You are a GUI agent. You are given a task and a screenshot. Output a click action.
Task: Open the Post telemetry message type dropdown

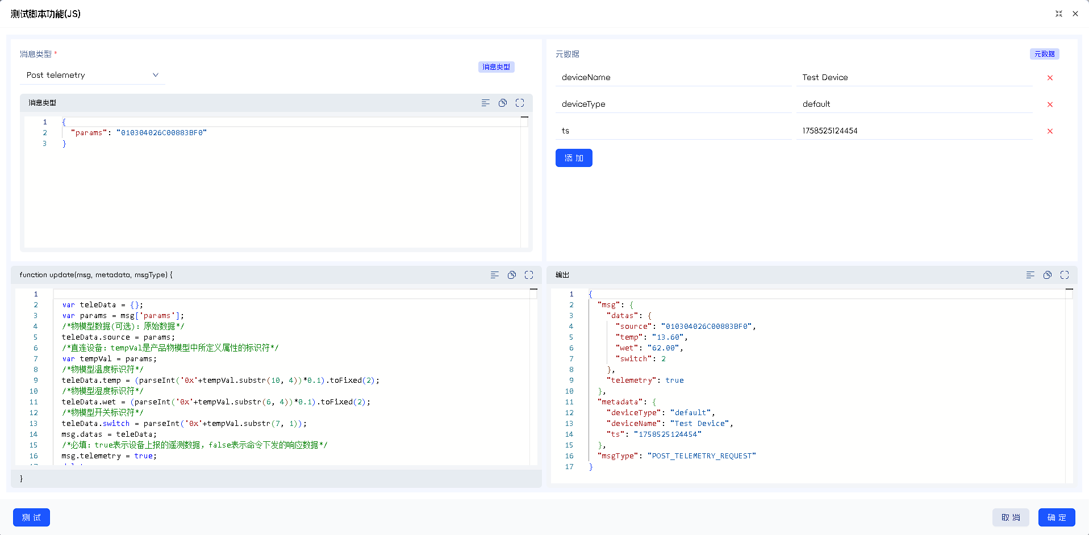click(92, 75)
